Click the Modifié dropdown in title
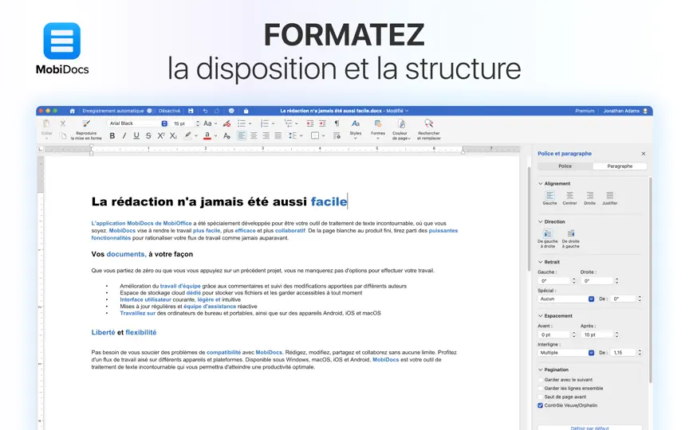Viewport: 689px width, 430px height. [397, 111]
